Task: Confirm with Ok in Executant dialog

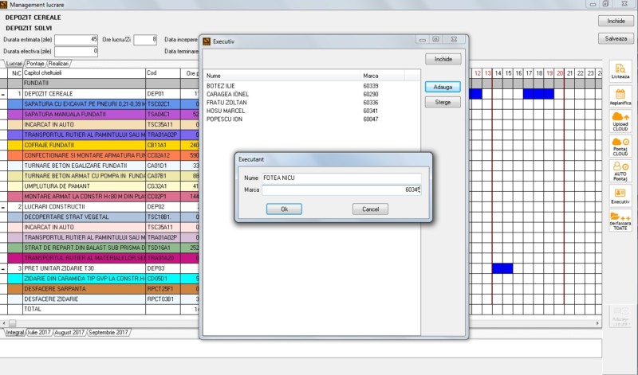Action: 285,209
